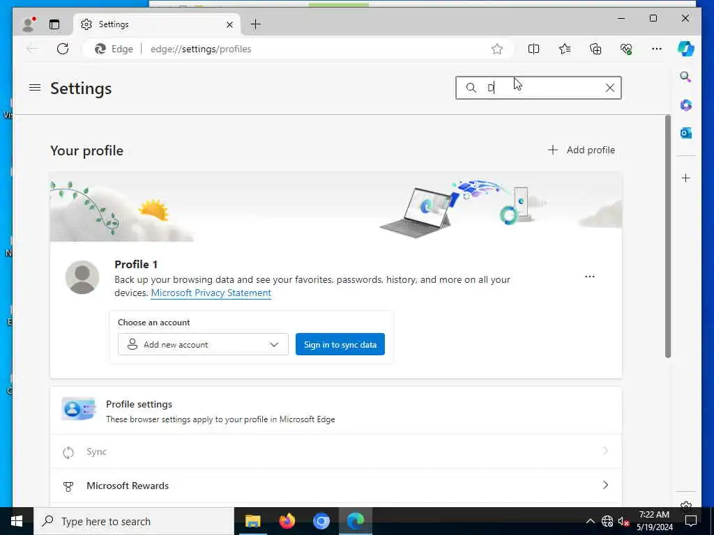Image resolution: width=714 pixels, height=535 pixels.
Task: Add this page to favorites star
Action: click(x=497, y=49)
